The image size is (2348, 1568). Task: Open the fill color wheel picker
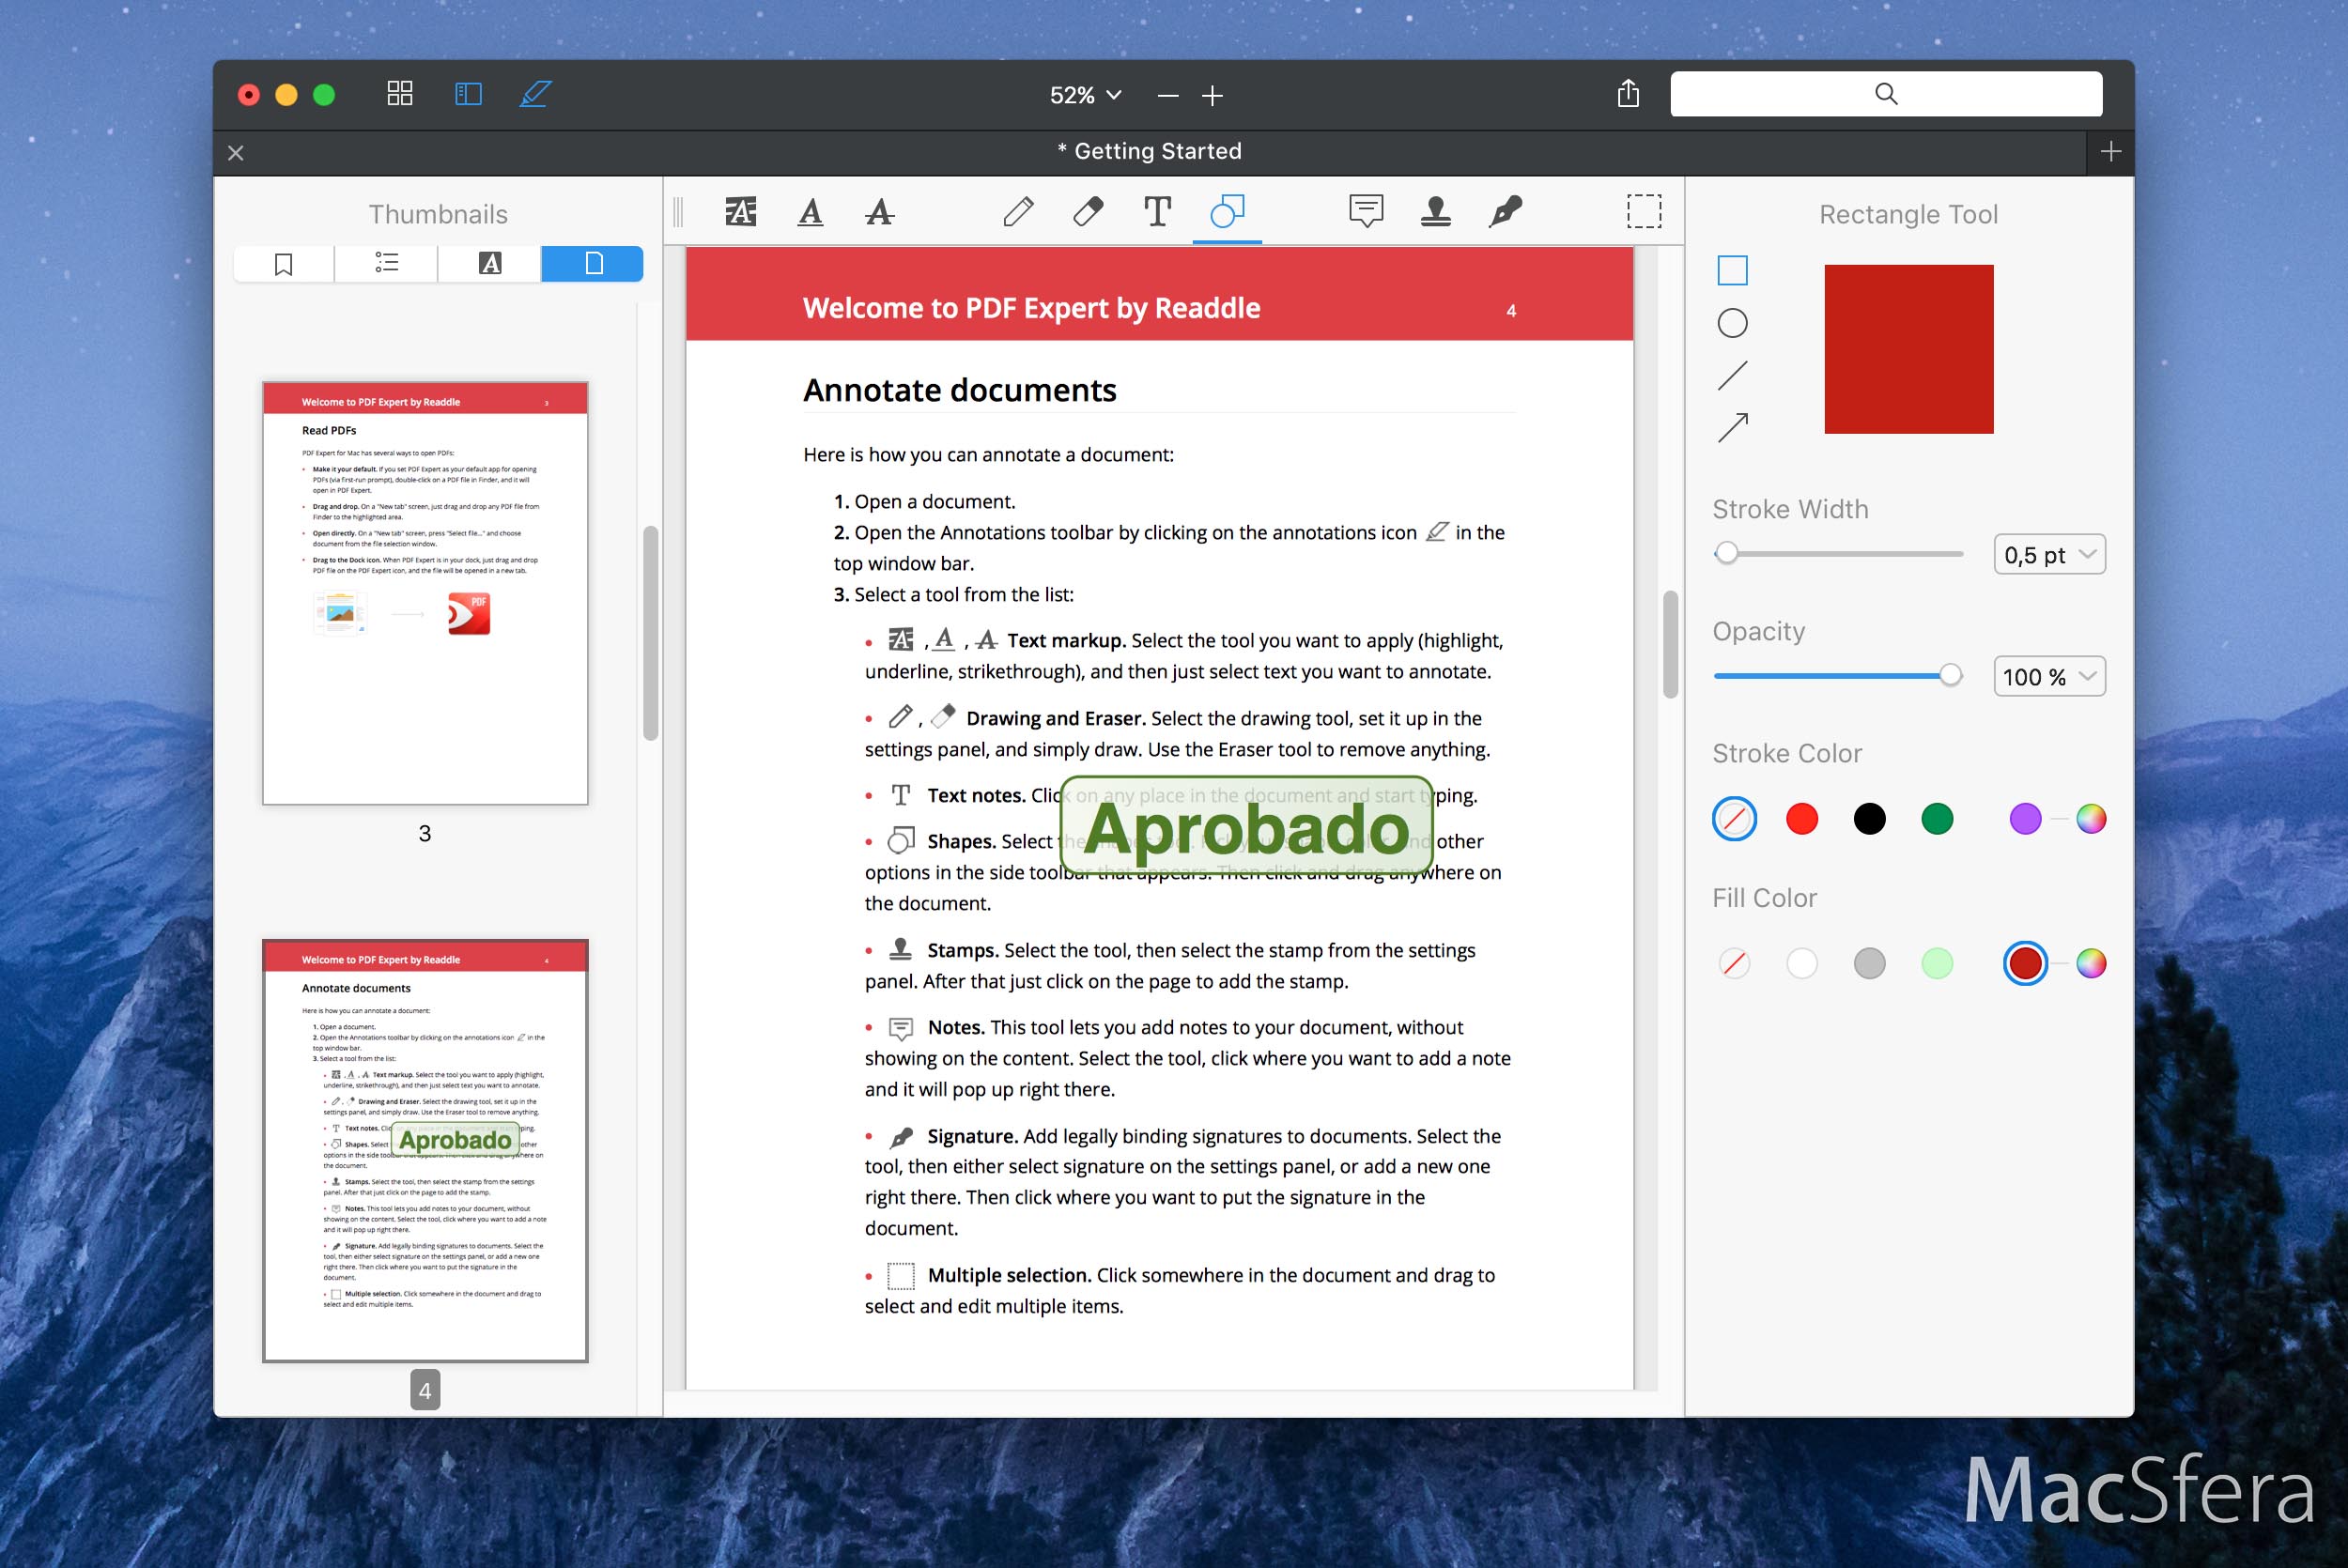2091,963
